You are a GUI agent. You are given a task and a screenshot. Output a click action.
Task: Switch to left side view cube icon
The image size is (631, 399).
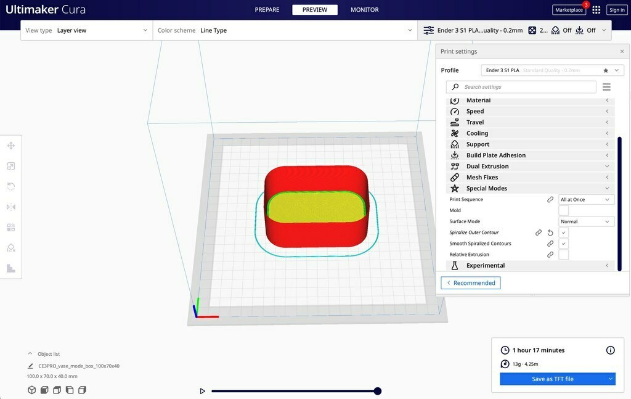click(70, 390)
